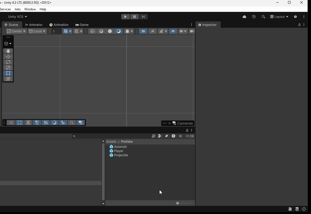Click the Project search field
This screenshot has height=214, width=311.
pyautogui.click(x=112, y=136)
